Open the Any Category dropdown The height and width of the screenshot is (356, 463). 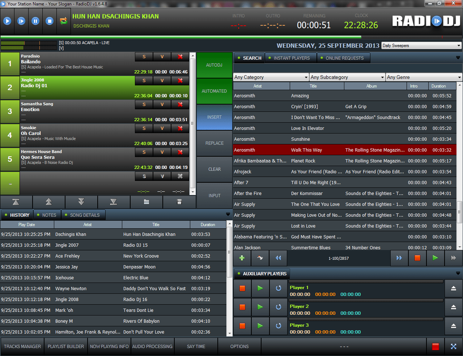(x=271, y=77)
